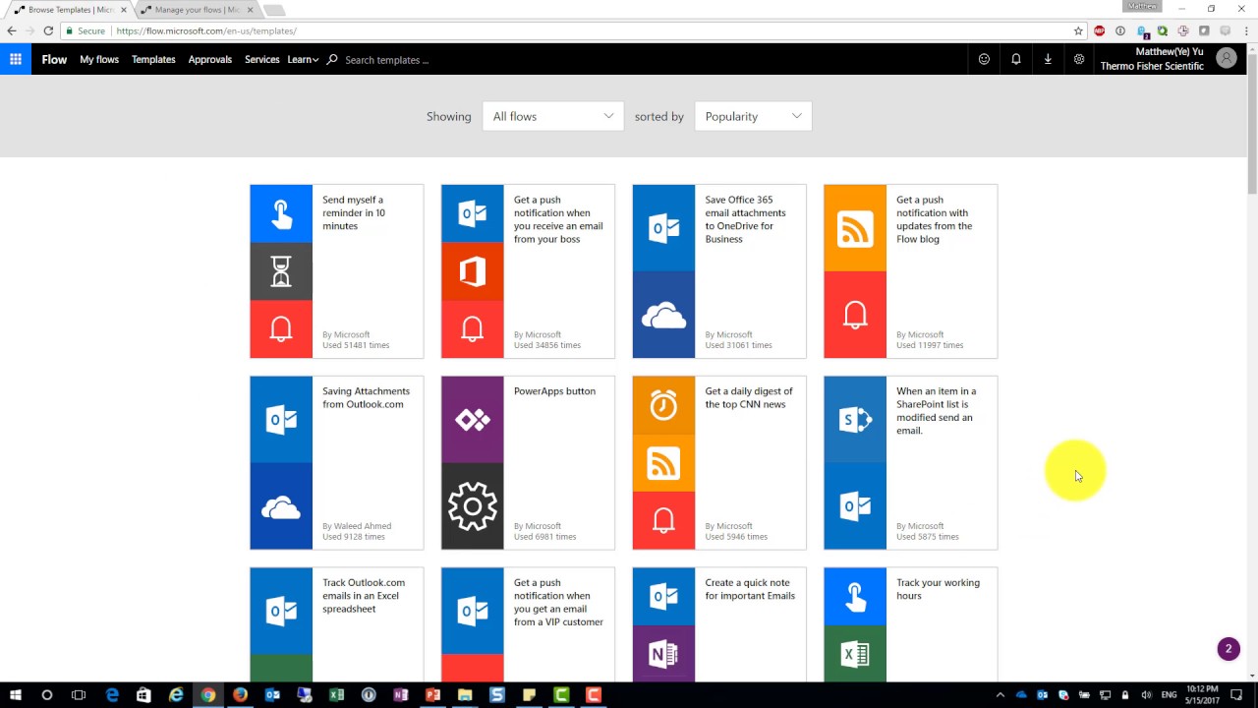Click notification bell on Flow blog template
The width and height of the screenshot is (1258, 708).
click(x=855, y=315)
